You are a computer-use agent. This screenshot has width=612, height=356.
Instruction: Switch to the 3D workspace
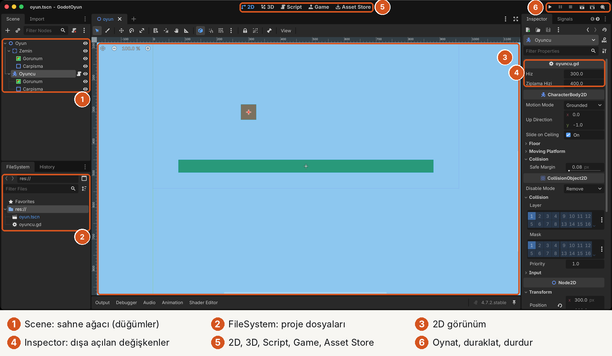point(267,7)
